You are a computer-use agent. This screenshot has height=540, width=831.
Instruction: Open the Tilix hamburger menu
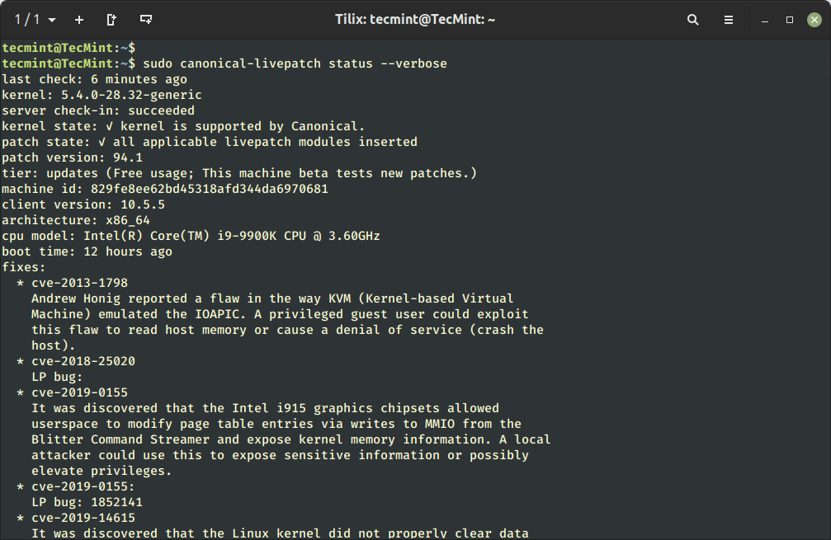coord(729,19)
